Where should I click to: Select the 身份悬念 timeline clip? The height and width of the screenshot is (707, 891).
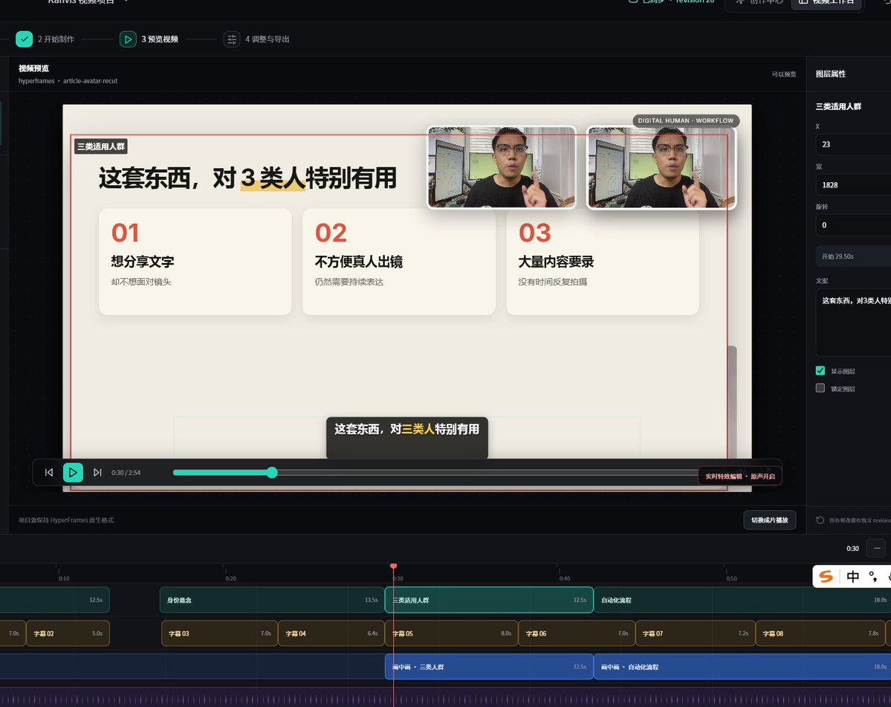[x=272, y=600]
